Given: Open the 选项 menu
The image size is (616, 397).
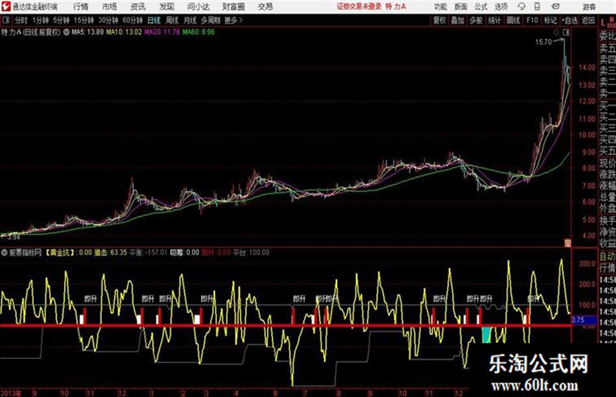Looking at the screenshot, I should point(501,7).
